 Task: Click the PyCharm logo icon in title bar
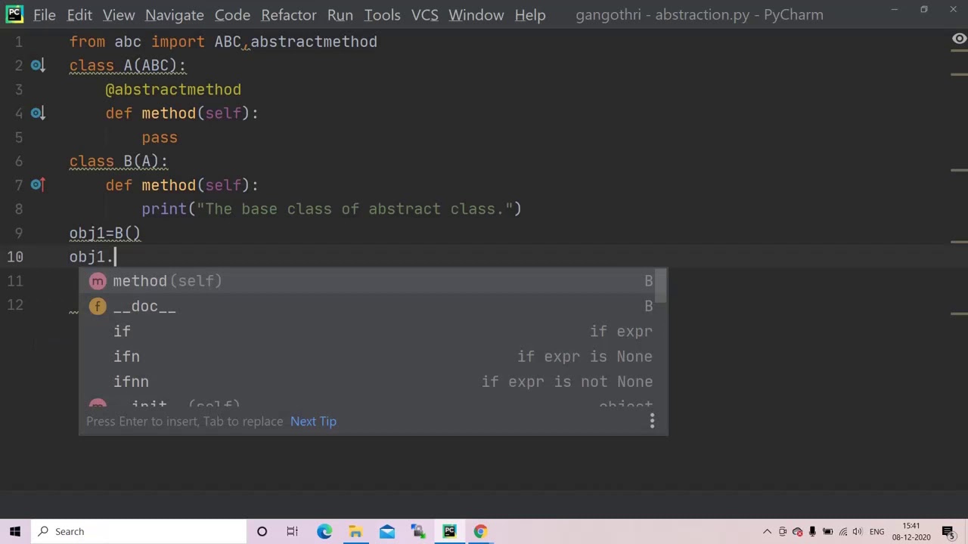click(14, 14)
